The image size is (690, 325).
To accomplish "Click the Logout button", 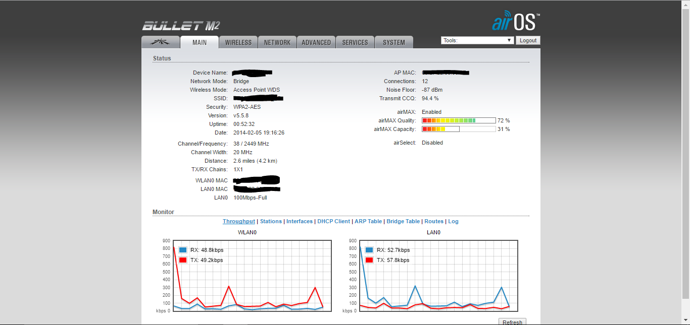I will click(528, 40).
